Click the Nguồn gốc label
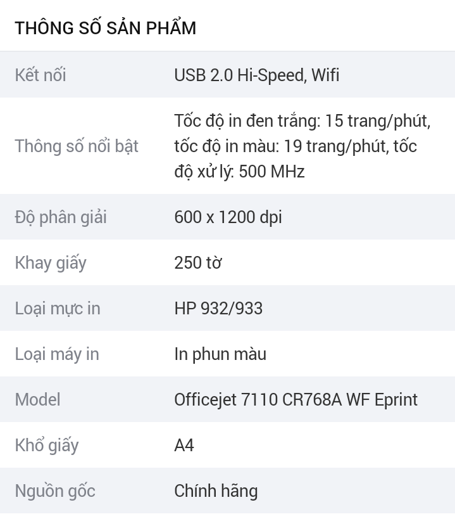This screenshot has width=455, height=526. [x=55, y=491]
